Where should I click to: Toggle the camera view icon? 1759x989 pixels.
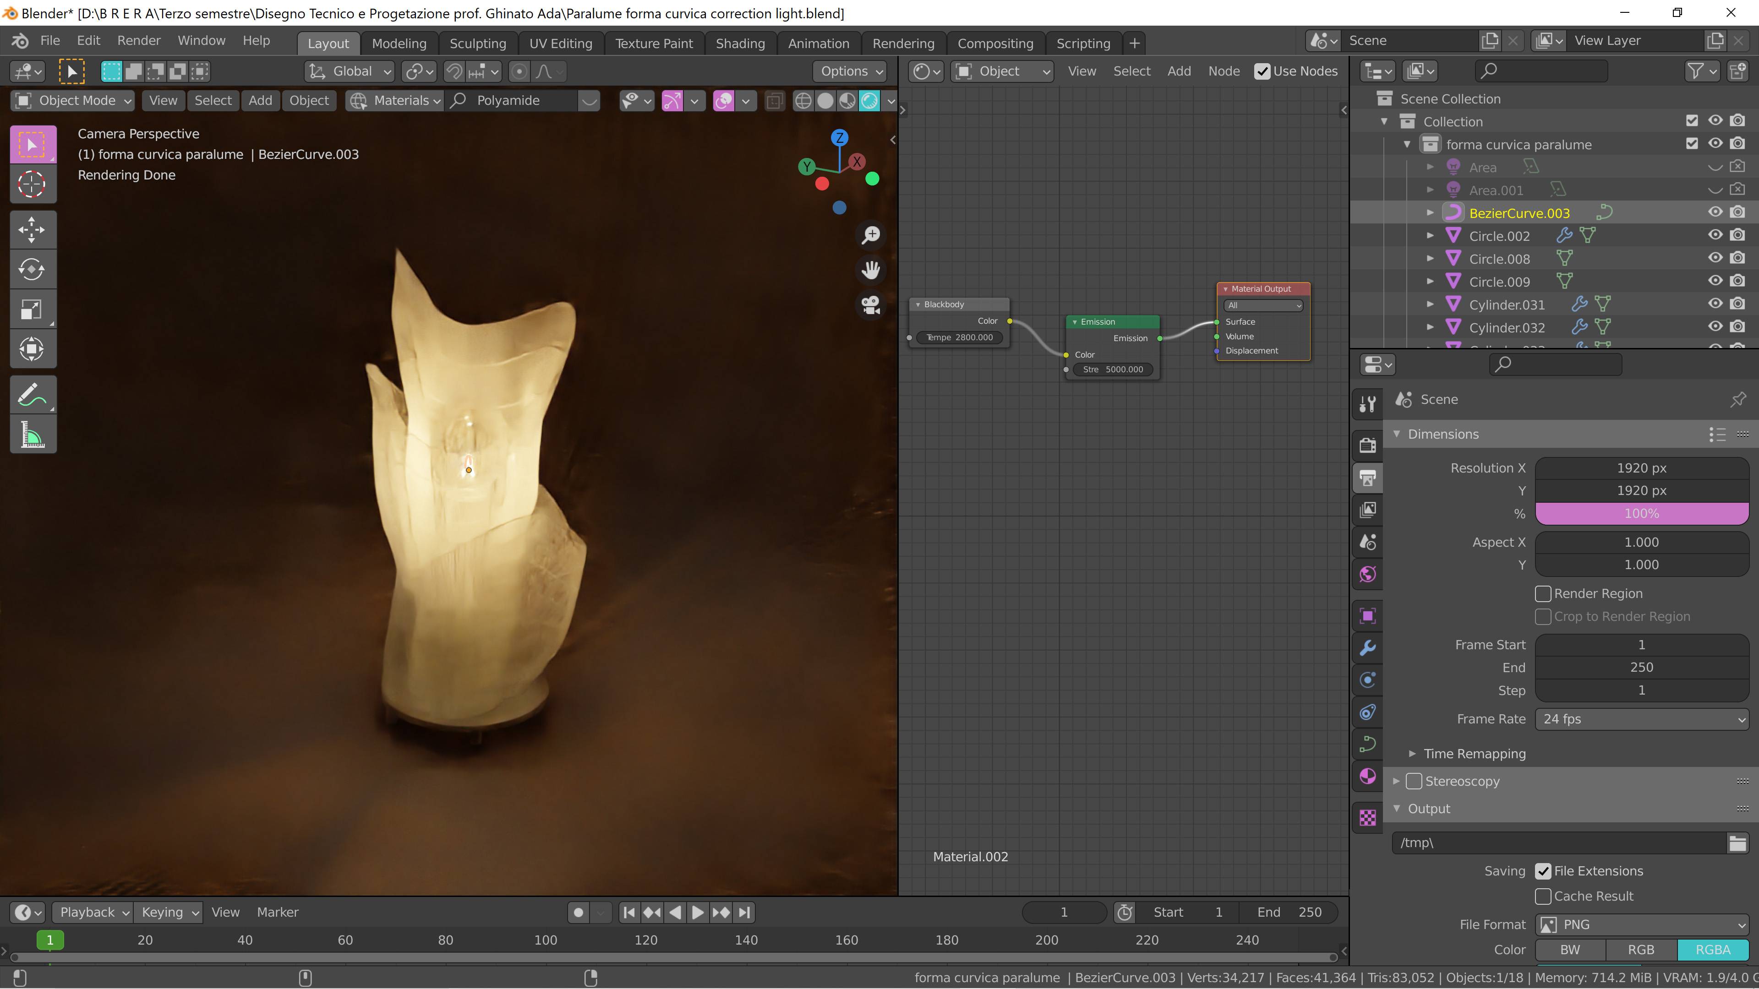click(871, 304)
